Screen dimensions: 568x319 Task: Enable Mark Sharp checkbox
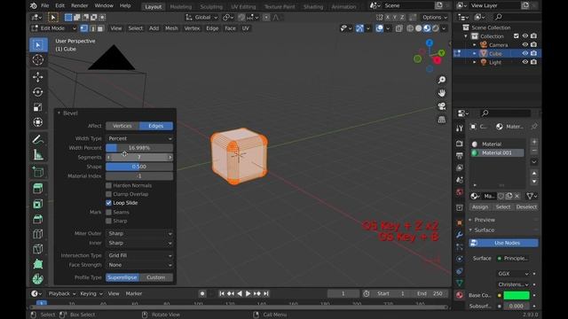coord(108,221)
